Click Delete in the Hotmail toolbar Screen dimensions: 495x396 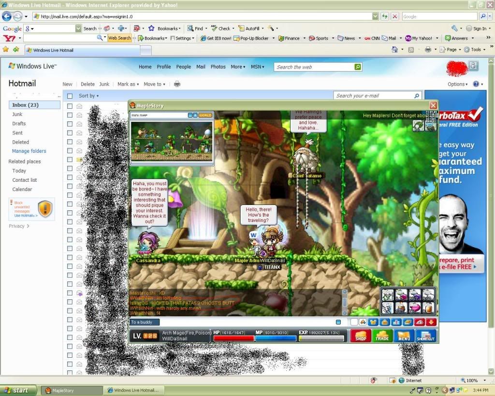(x=87, y=84)
